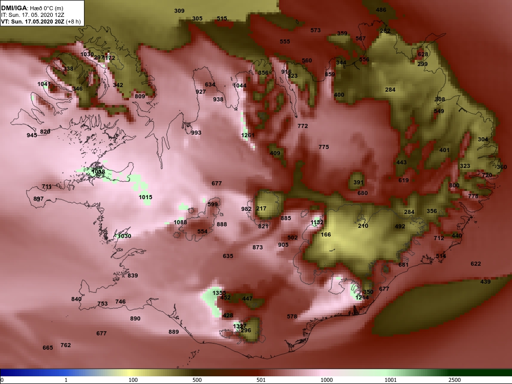Click the value 210 on the map
512x384 pixels.
(x=363, y=226)
